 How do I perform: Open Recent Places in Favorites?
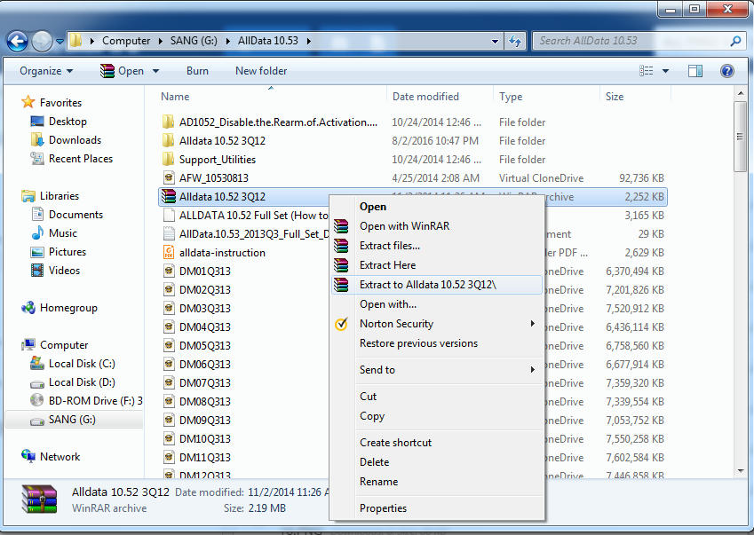pos(72,159)
